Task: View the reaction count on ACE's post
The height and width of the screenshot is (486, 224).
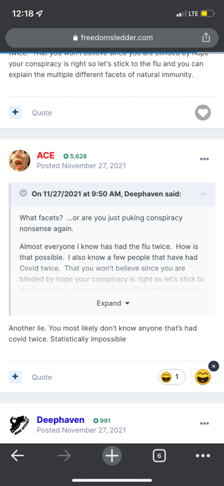Action: tap(172, 377)
